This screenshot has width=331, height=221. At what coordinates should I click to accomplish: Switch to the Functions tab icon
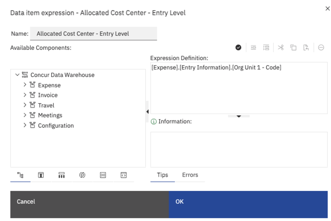[x=82, y=175]
